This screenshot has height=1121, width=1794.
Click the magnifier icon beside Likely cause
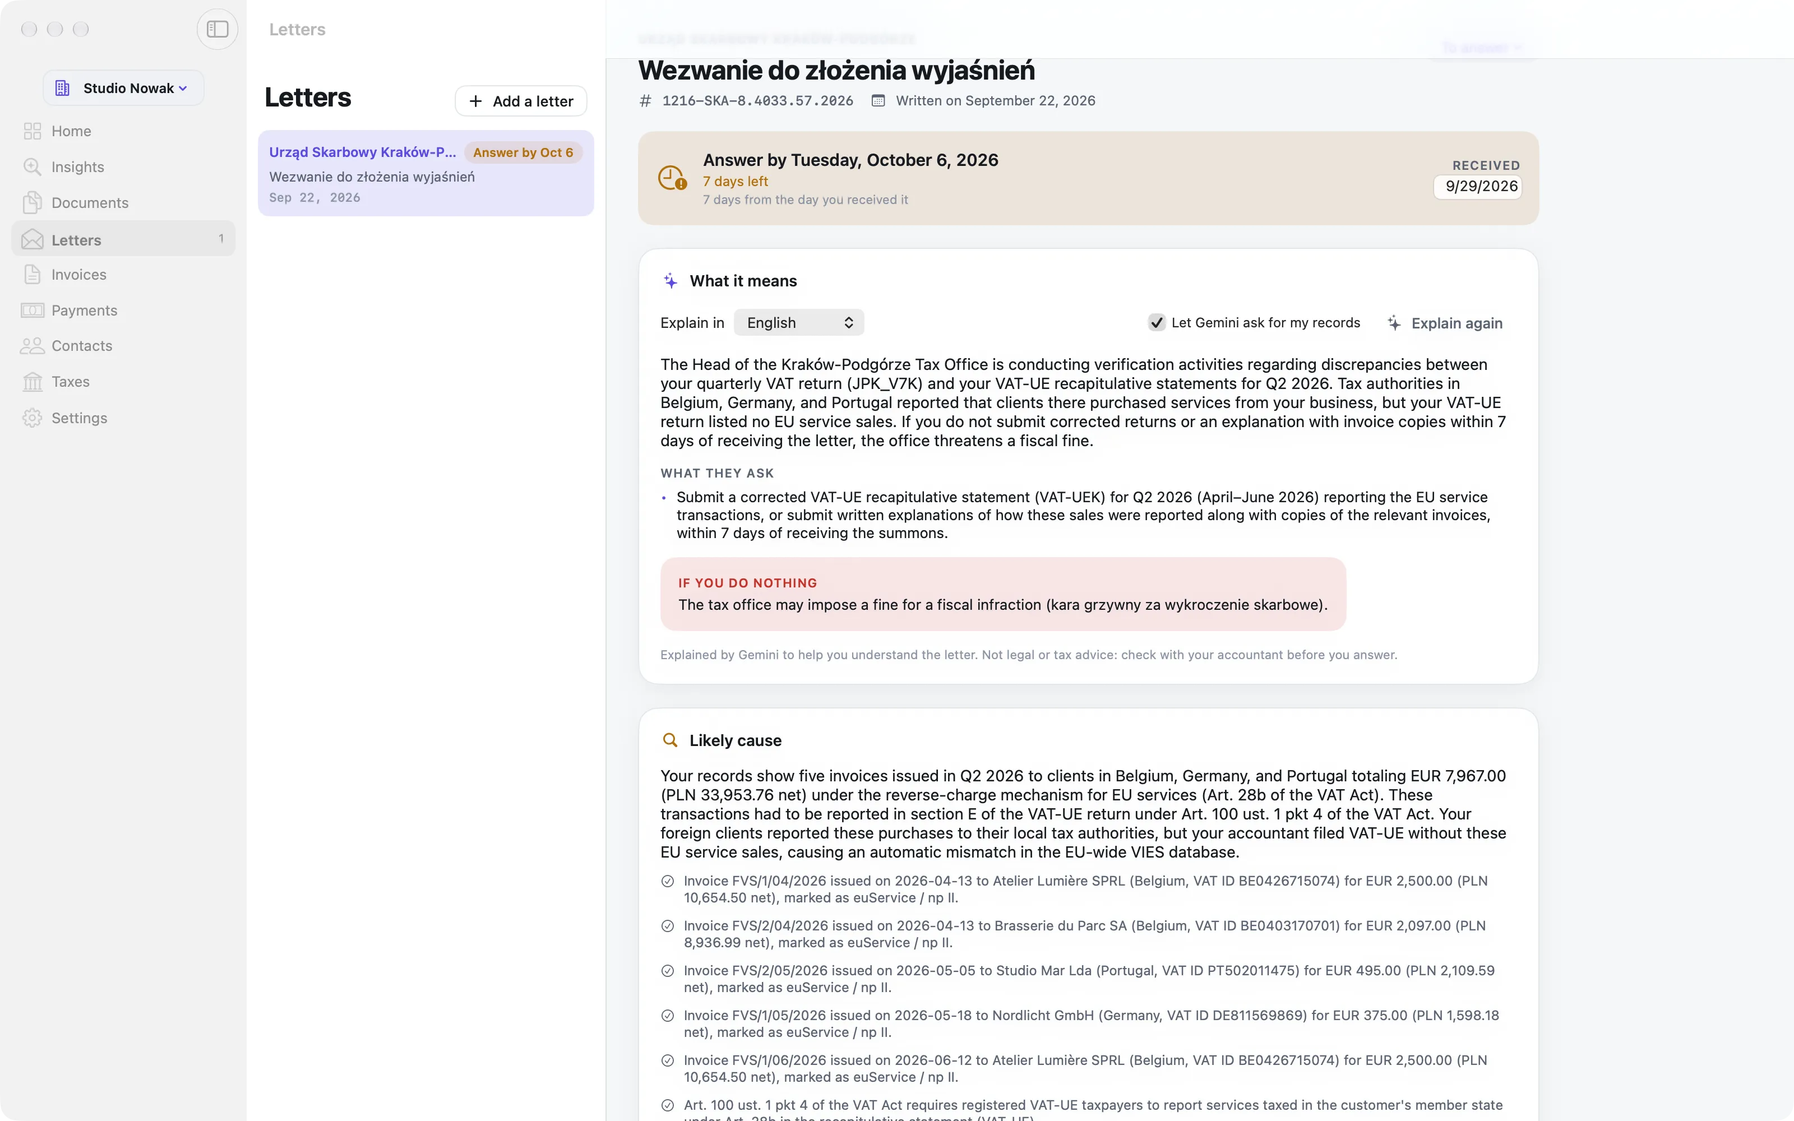(x=670, y=740)
